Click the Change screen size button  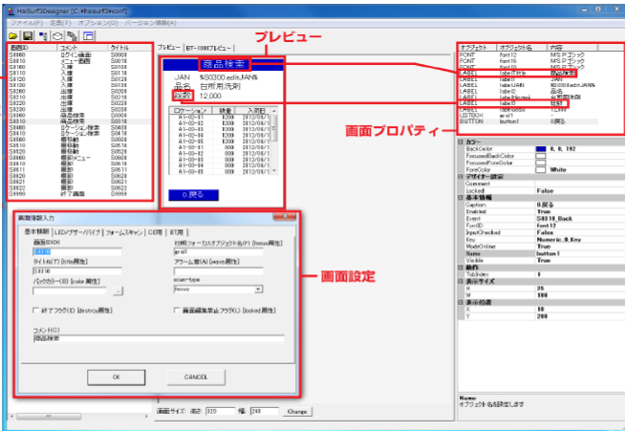(x=297, y=412)
